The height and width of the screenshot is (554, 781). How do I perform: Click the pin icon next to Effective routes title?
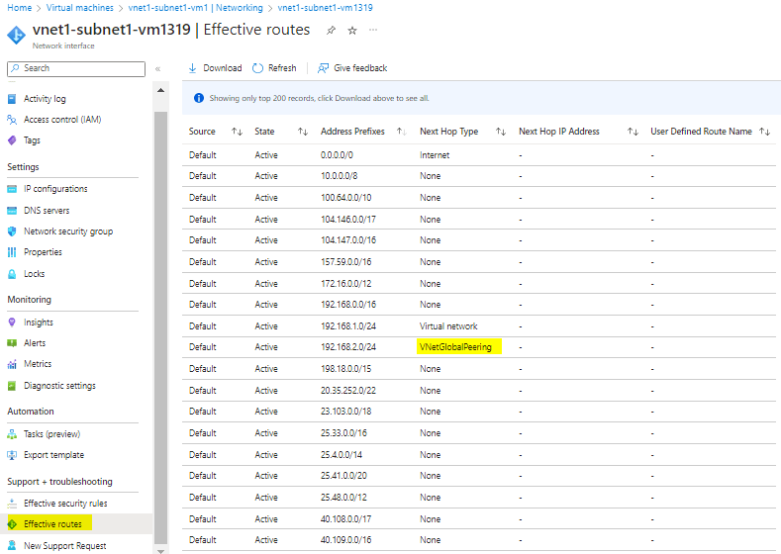(x=330, y=31)
